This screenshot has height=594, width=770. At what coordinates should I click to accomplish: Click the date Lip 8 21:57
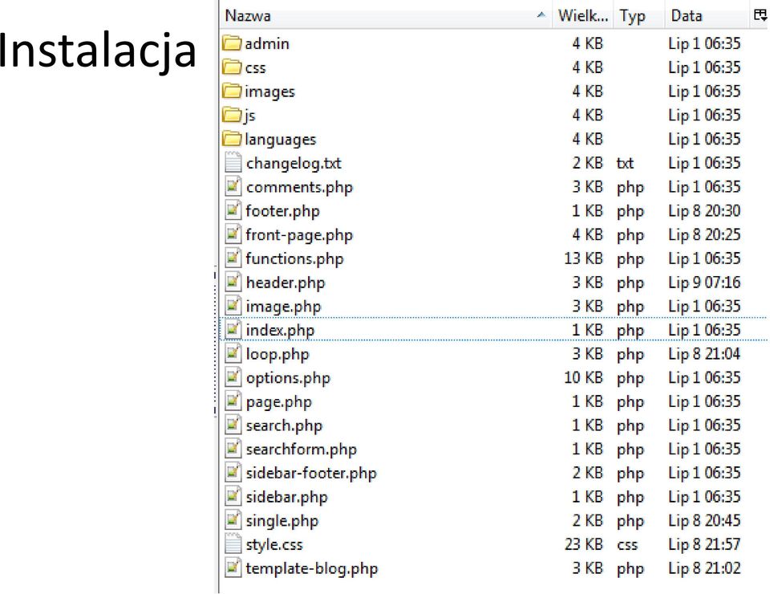(704, 544)
